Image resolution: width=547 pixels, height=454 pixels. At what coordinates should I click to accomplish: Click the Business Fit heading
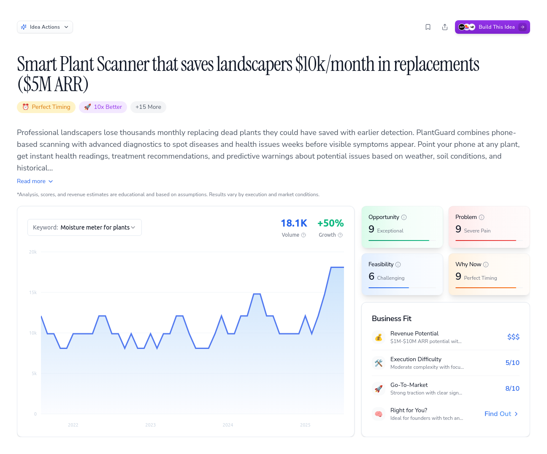click(392, 319)
